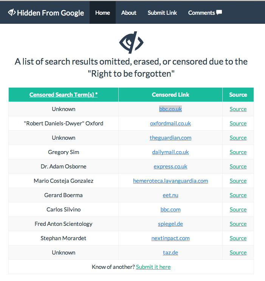Open the bbc.co.uk censored link
This screenshot has height=281, width=265.
click(x=170, y=109)
